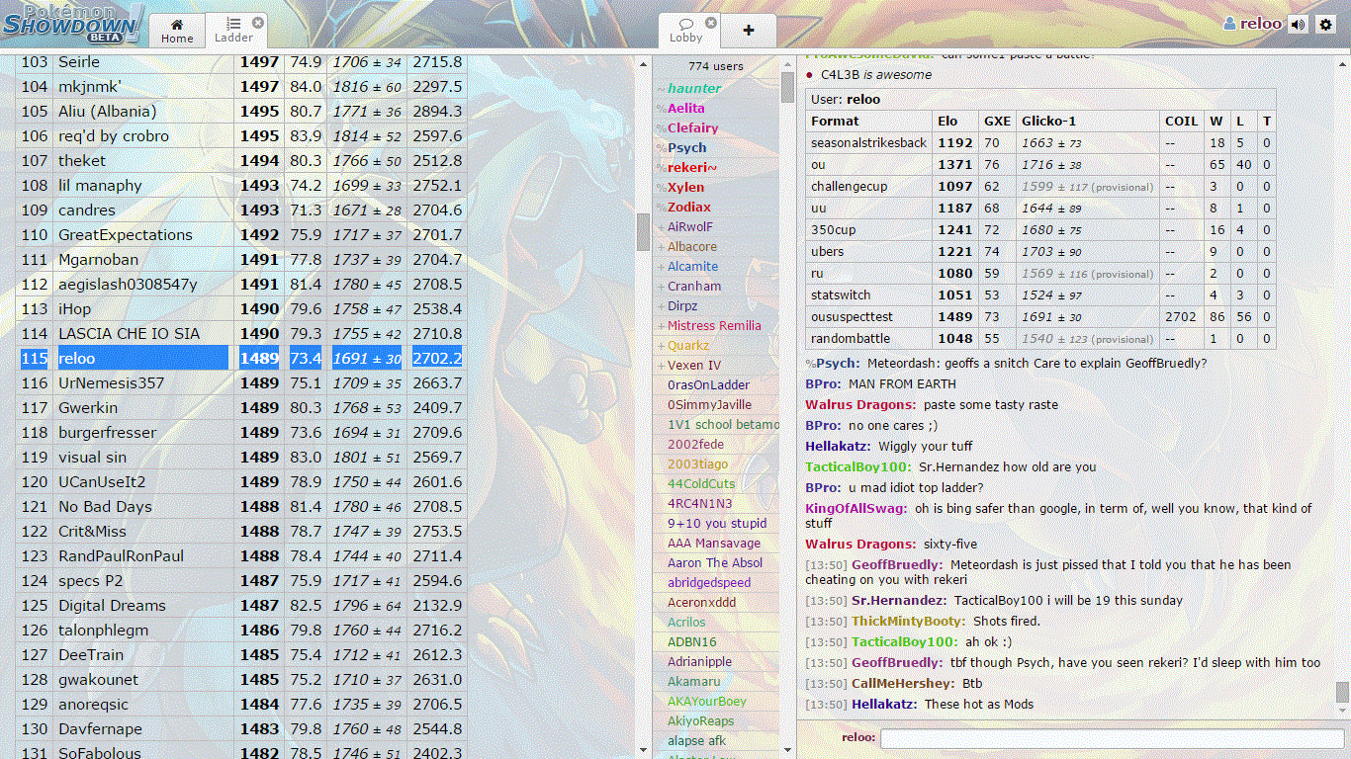Click user Mistress Remilia in the list

[x=713, y=326]
